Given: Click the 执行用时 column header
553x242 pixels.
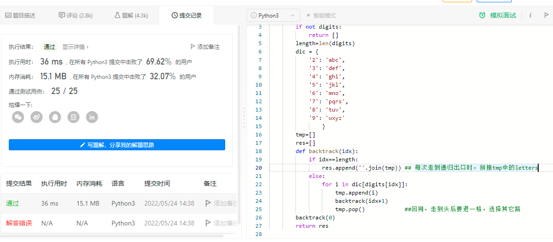Looking at the screenshot, I should pyautogui.click(x=54, y=183).
